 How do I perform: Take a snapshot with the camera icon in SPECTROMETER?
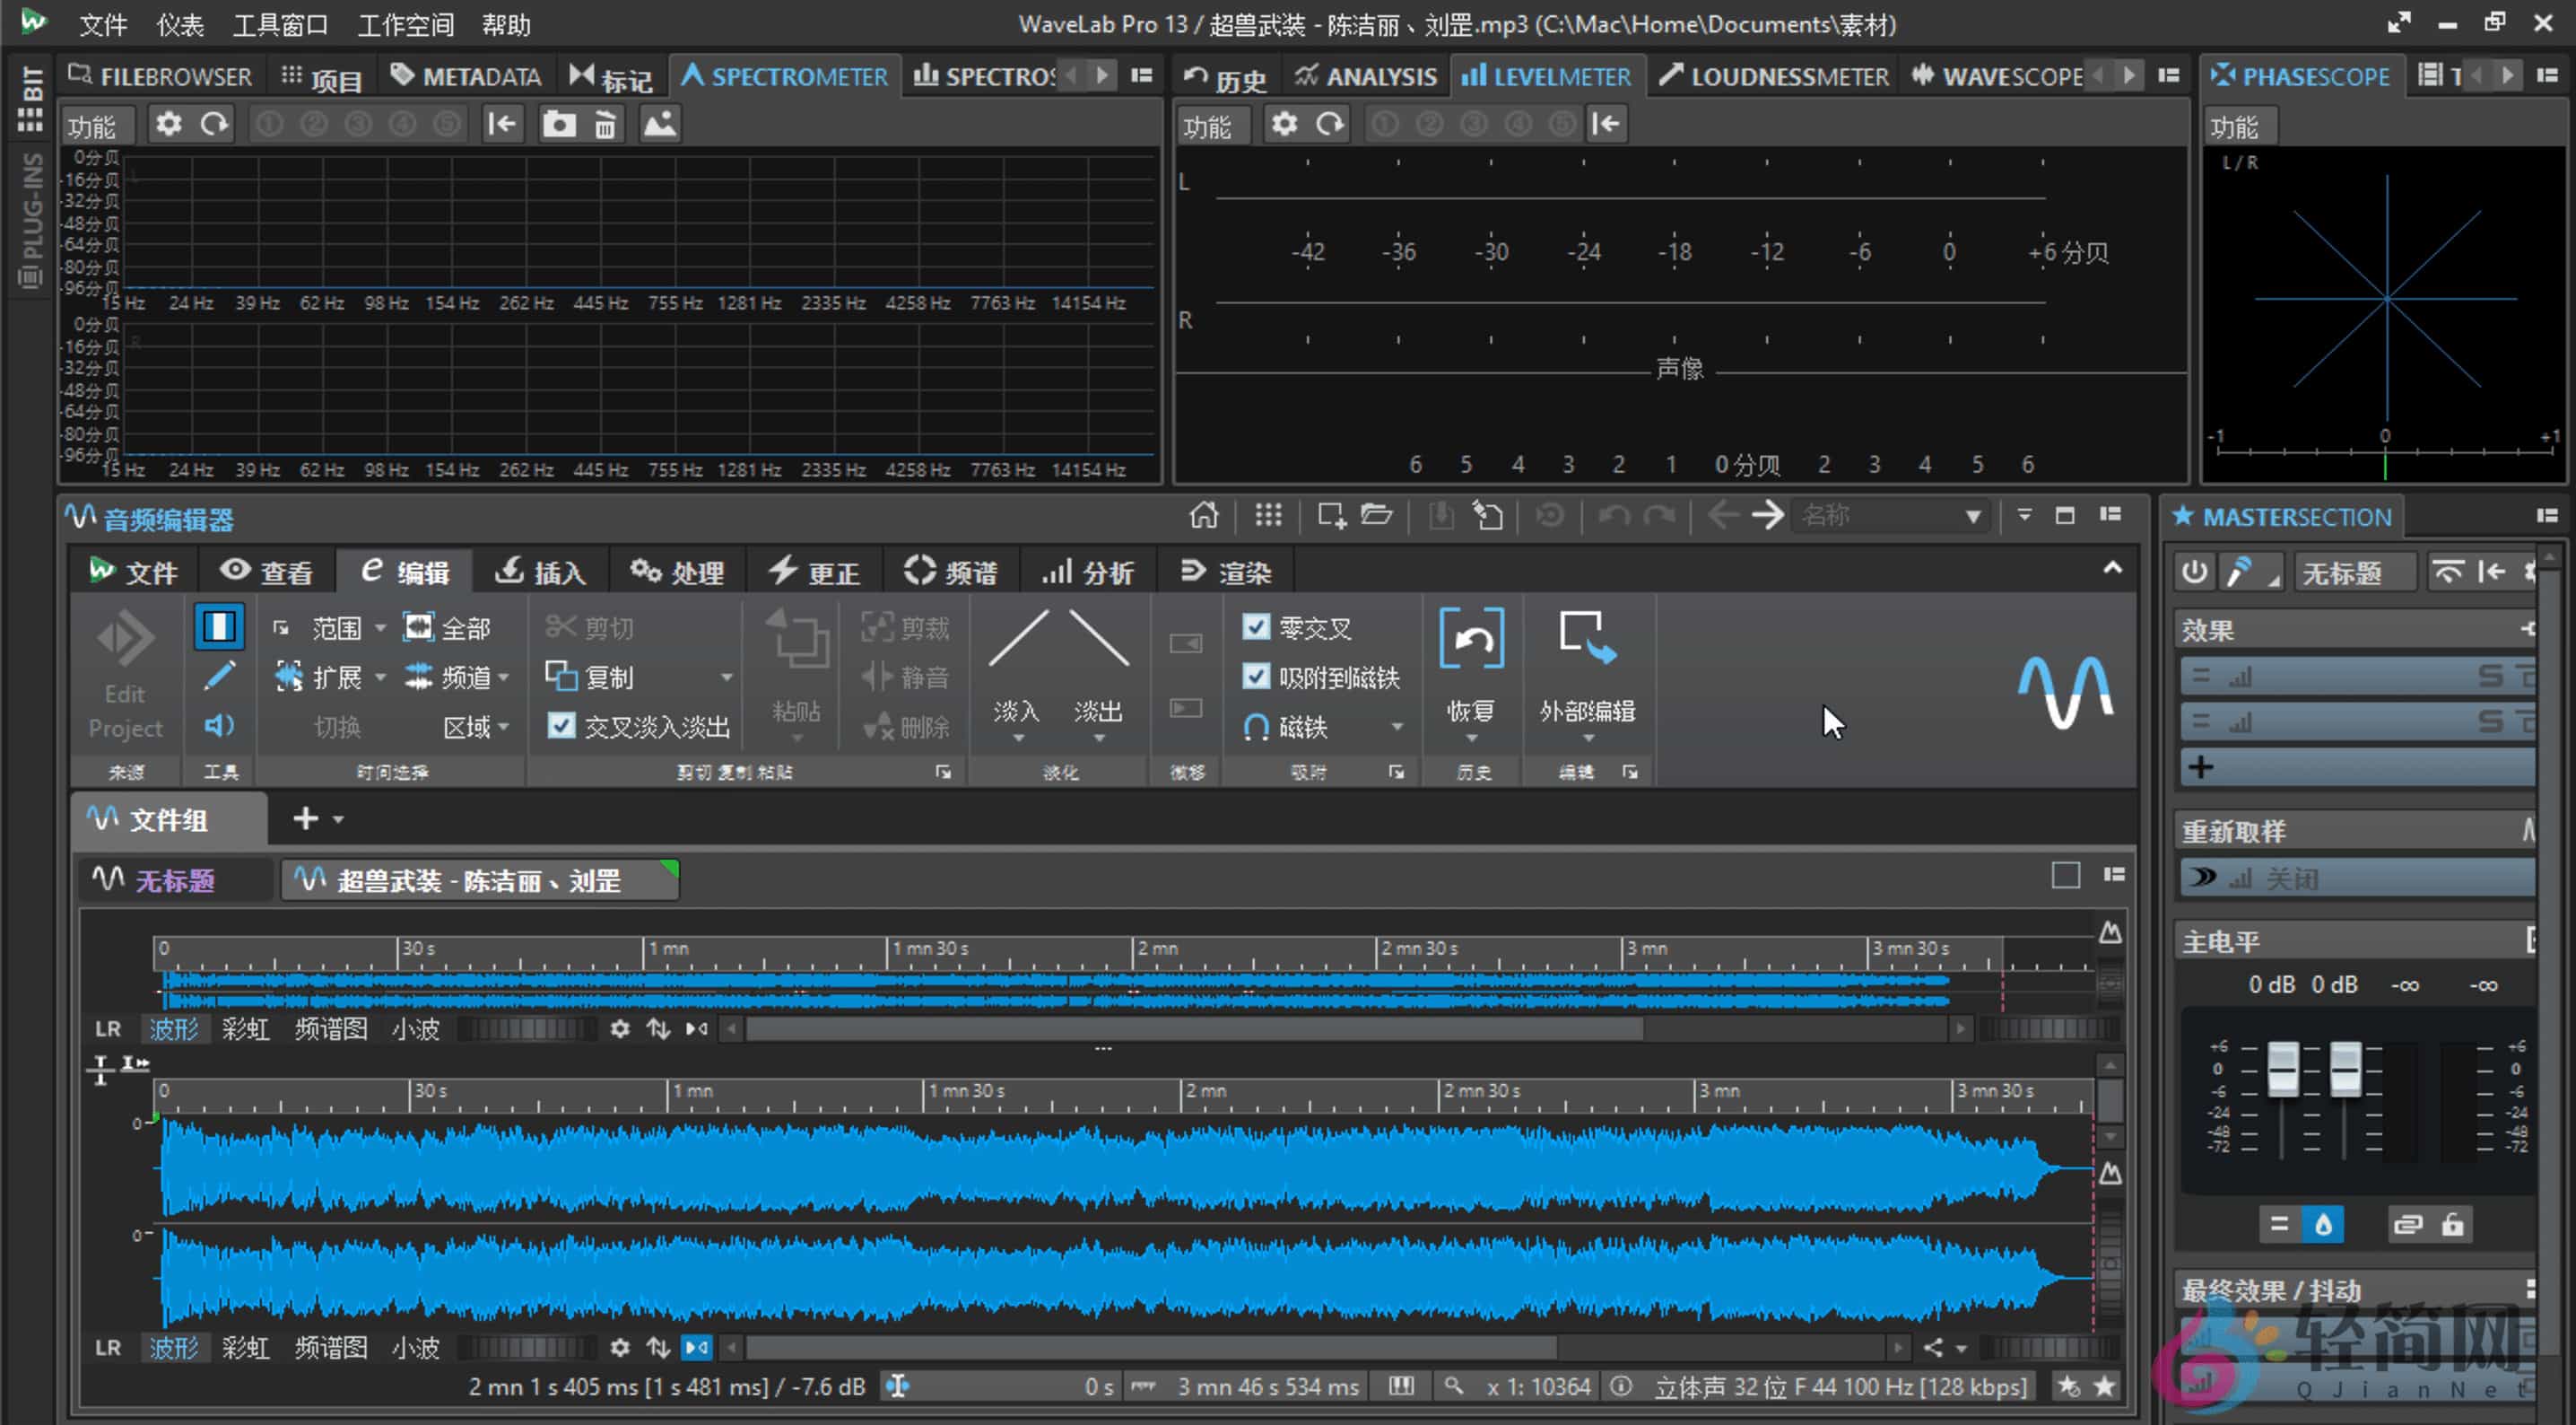(x=559, y=123)
